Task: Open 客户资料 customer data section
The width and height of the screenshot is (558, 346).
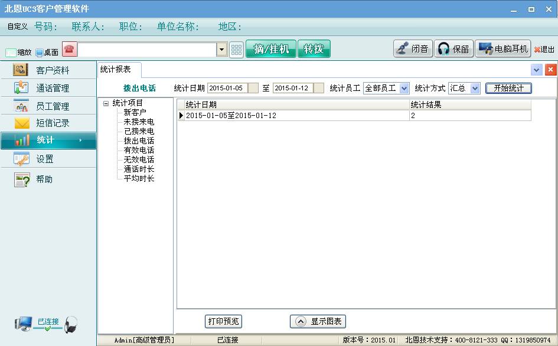Action: click(48, 70)
